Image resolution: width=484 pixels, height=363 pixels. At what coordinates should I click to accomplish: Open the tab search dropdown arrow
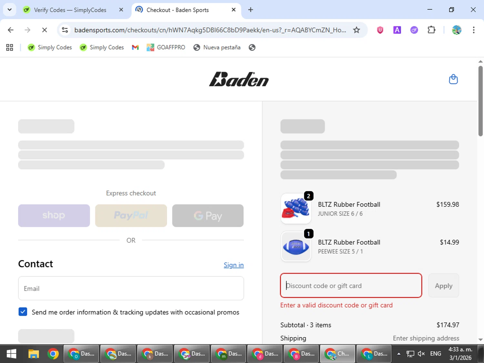tap(10, 10)
